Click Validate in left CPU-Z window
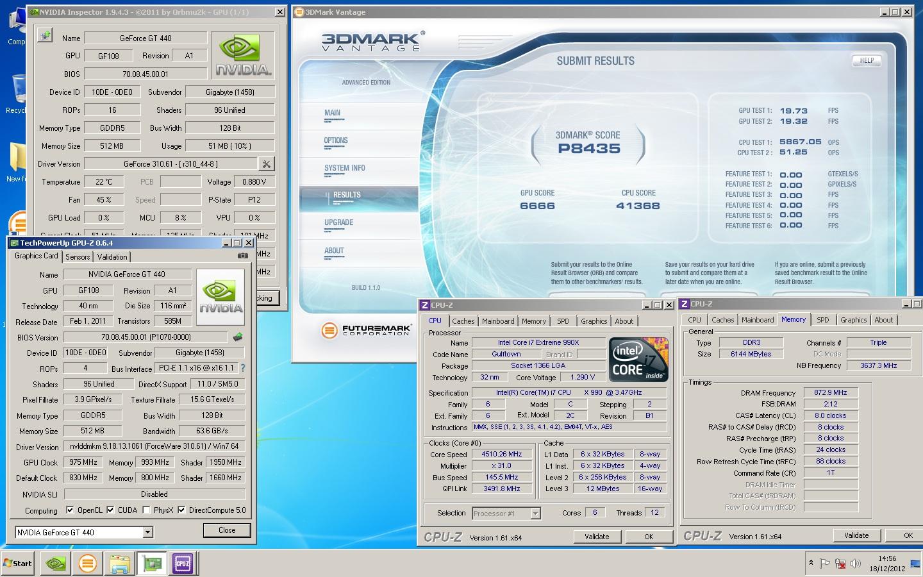923x577 pixels. pos(597,537)
